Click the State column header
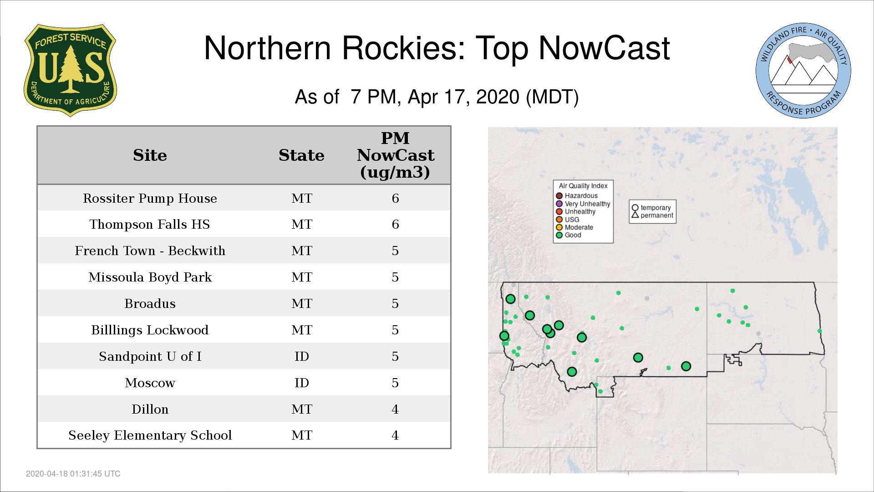 301,155
